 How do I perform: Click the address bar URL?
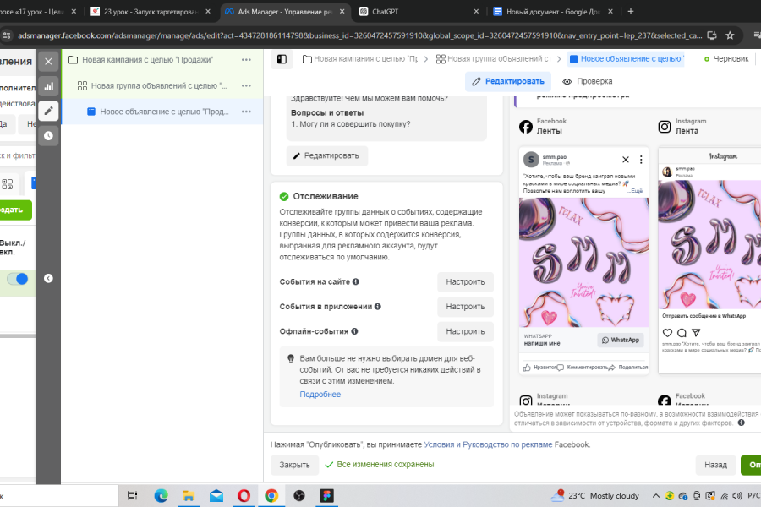[x=359, y=35]
